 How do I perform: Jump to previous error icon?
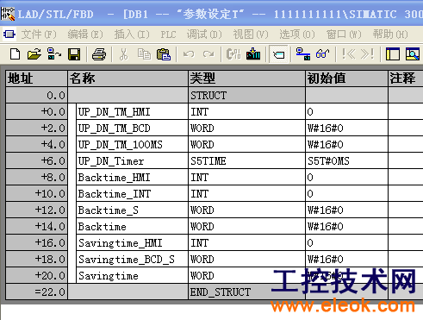(348, 54)
